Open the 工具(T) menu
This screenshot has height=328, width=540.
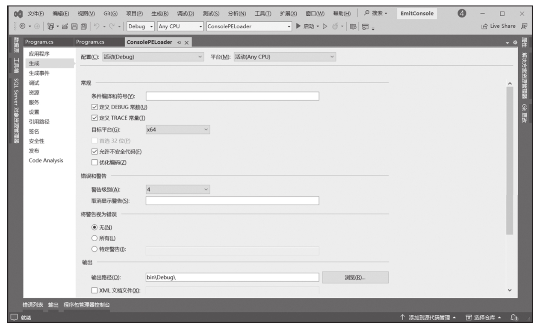click(263, 14)
